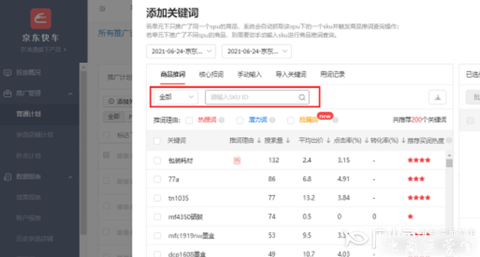Expand the 京准通旗下产品 arrow under logo
Image resolution: width=480 pixels, height=257 pixels.
pos(65,49)
